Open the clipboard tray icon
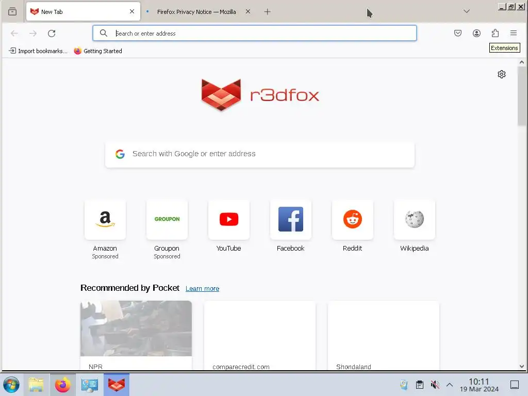Image resolution: width=528 pixels, height=396 pixels. tap(420, 385)
